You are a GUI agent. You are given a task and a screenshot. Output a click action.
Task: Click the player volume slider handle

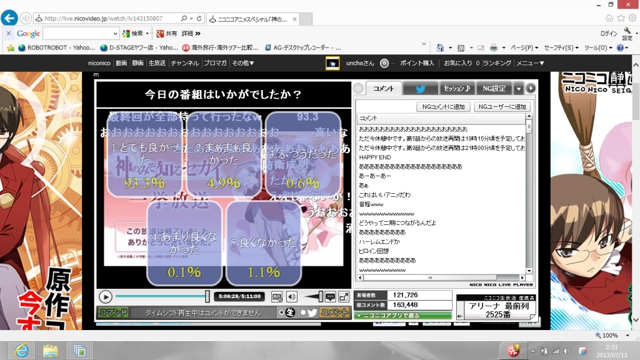[321, 297]
